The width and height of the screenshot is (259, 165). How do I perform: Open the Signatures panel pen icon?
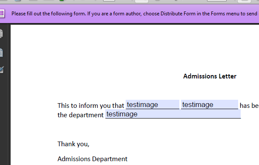click(2, 70)
